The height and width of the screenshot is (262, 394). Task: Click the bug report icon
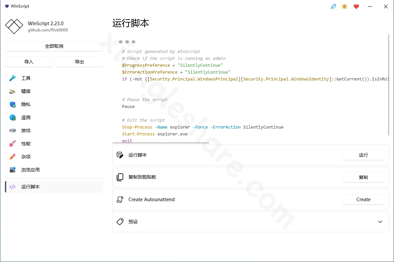point(345,6)
